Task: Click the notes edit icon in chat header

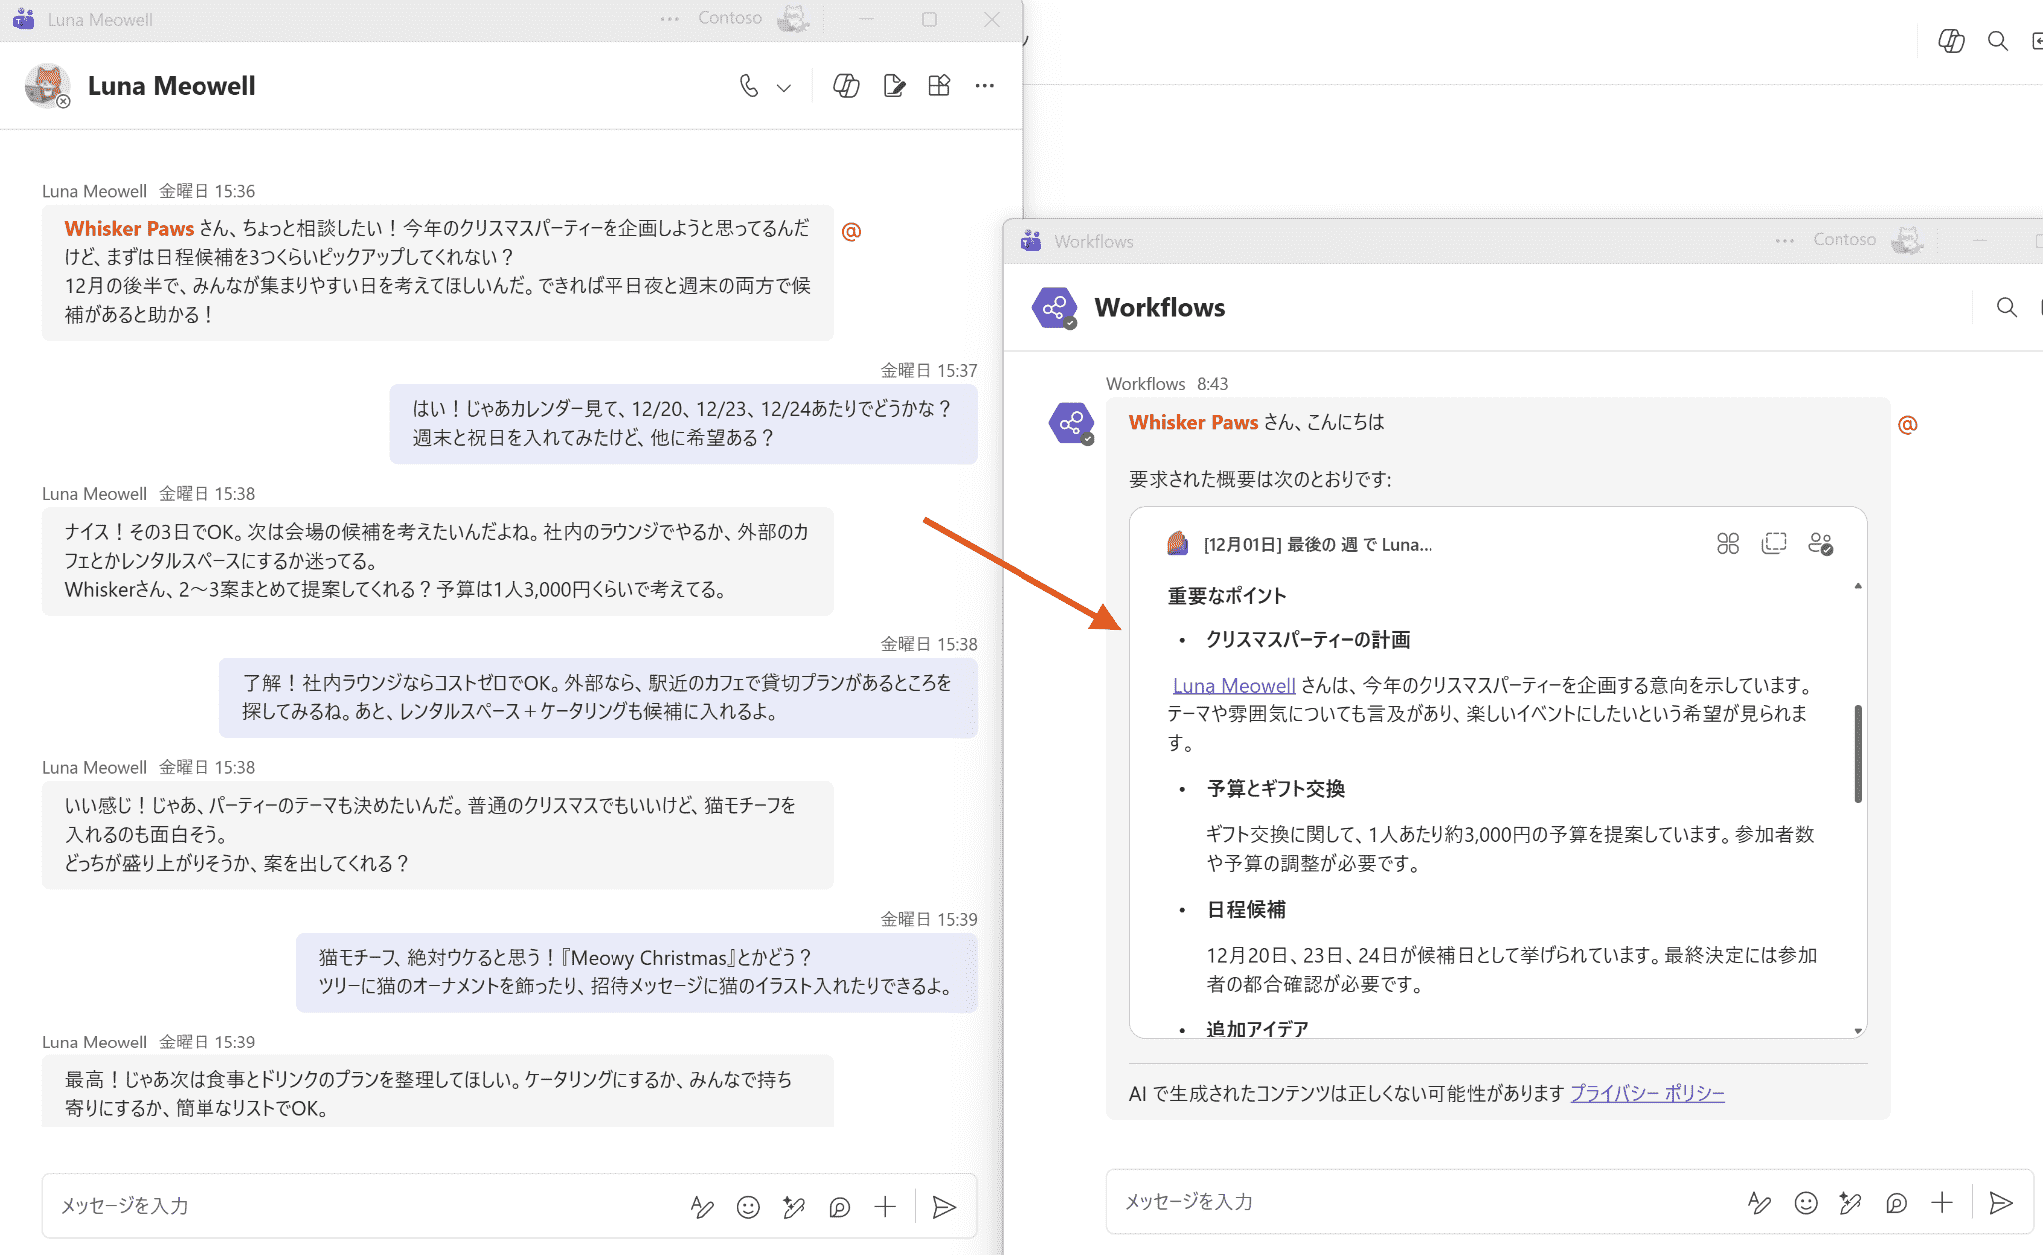Action: [894, 86]
